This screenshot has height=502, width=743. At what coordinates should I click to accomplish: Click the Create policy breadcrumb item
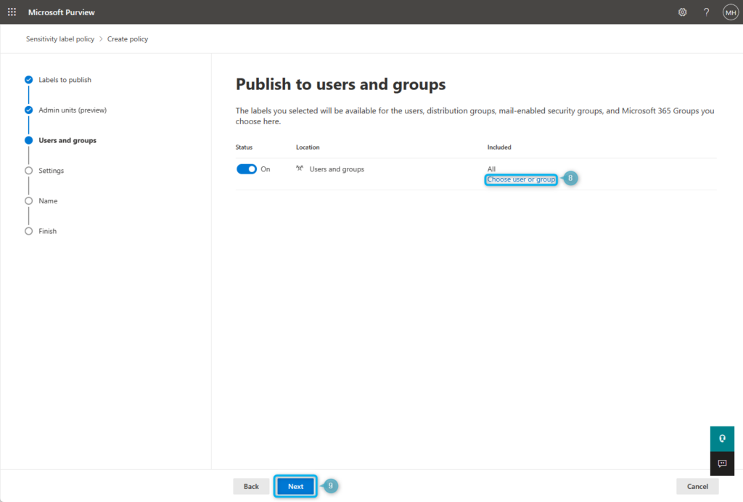(x=127, y=39)
